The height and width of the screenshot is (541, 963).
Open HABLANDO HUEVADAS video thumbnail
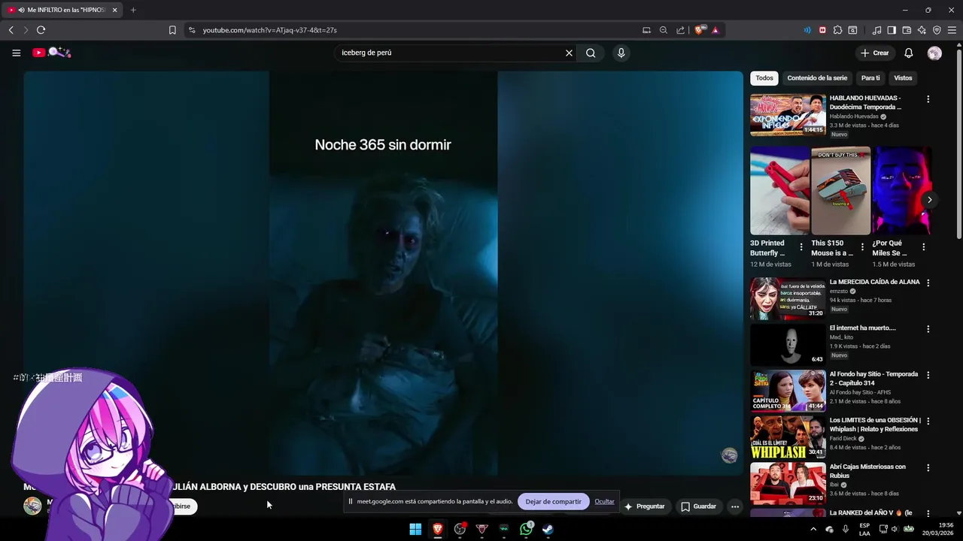coord(788,115)
